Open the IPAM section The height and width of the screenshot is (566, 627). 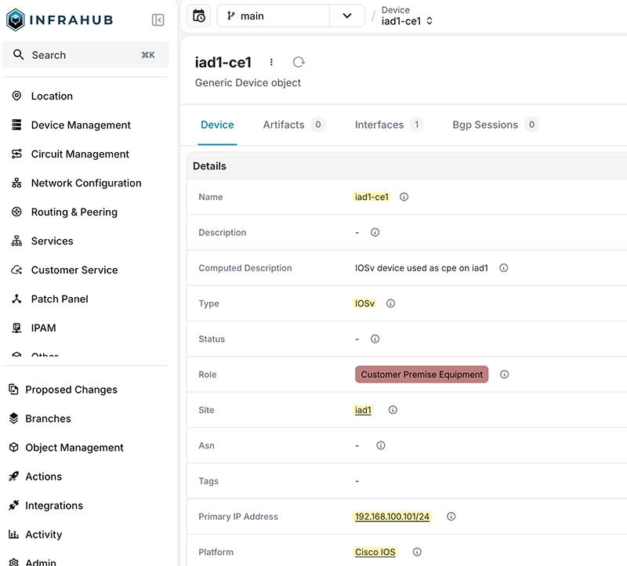click(x=42, y=327)
